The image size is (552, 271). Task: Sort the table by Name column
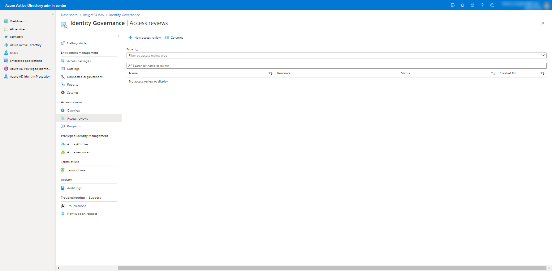(x=270, y=73)
